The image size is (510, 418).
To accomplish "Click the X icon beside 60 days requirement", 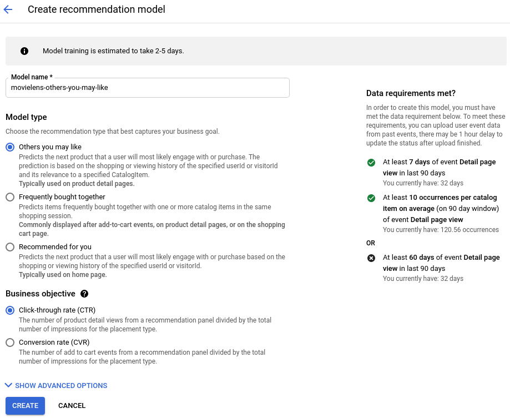I will coord(371,258).
